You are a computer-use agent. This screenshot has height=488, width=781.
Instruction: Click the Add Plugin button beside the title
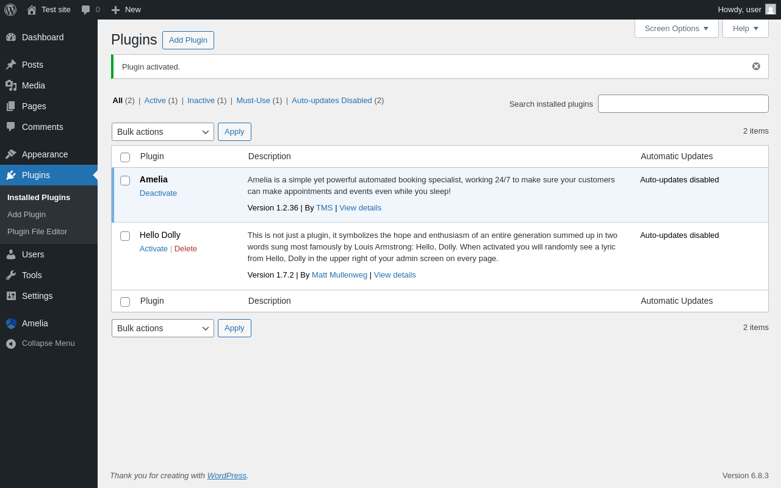(188, 40)
